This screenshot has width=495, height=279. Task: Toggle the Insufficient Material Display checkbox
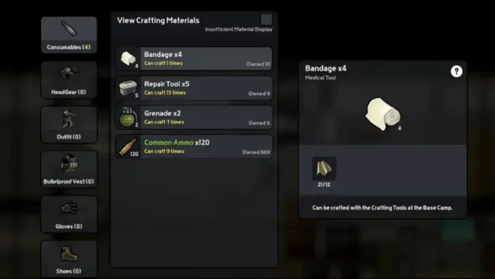coord(266,20)
